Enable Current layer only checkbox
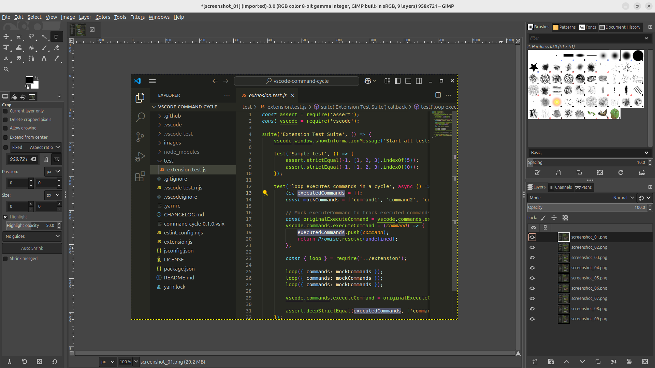The image size is (655, 368). pos(5,111)
